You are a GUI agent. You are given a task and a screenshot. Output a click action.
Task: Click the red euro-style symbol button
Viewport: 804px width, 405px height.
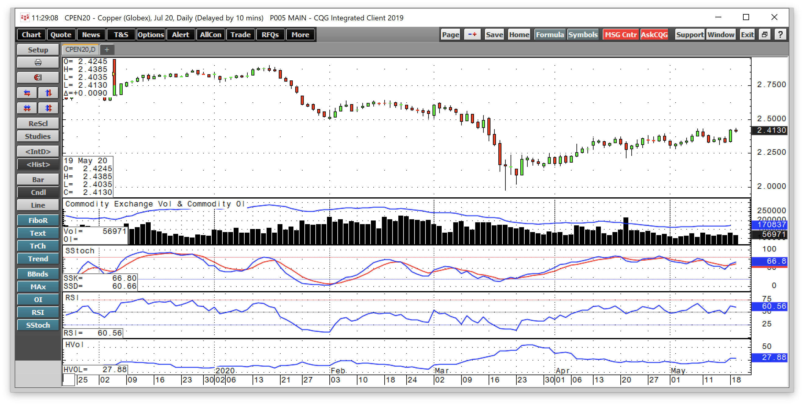pos(38,77)
